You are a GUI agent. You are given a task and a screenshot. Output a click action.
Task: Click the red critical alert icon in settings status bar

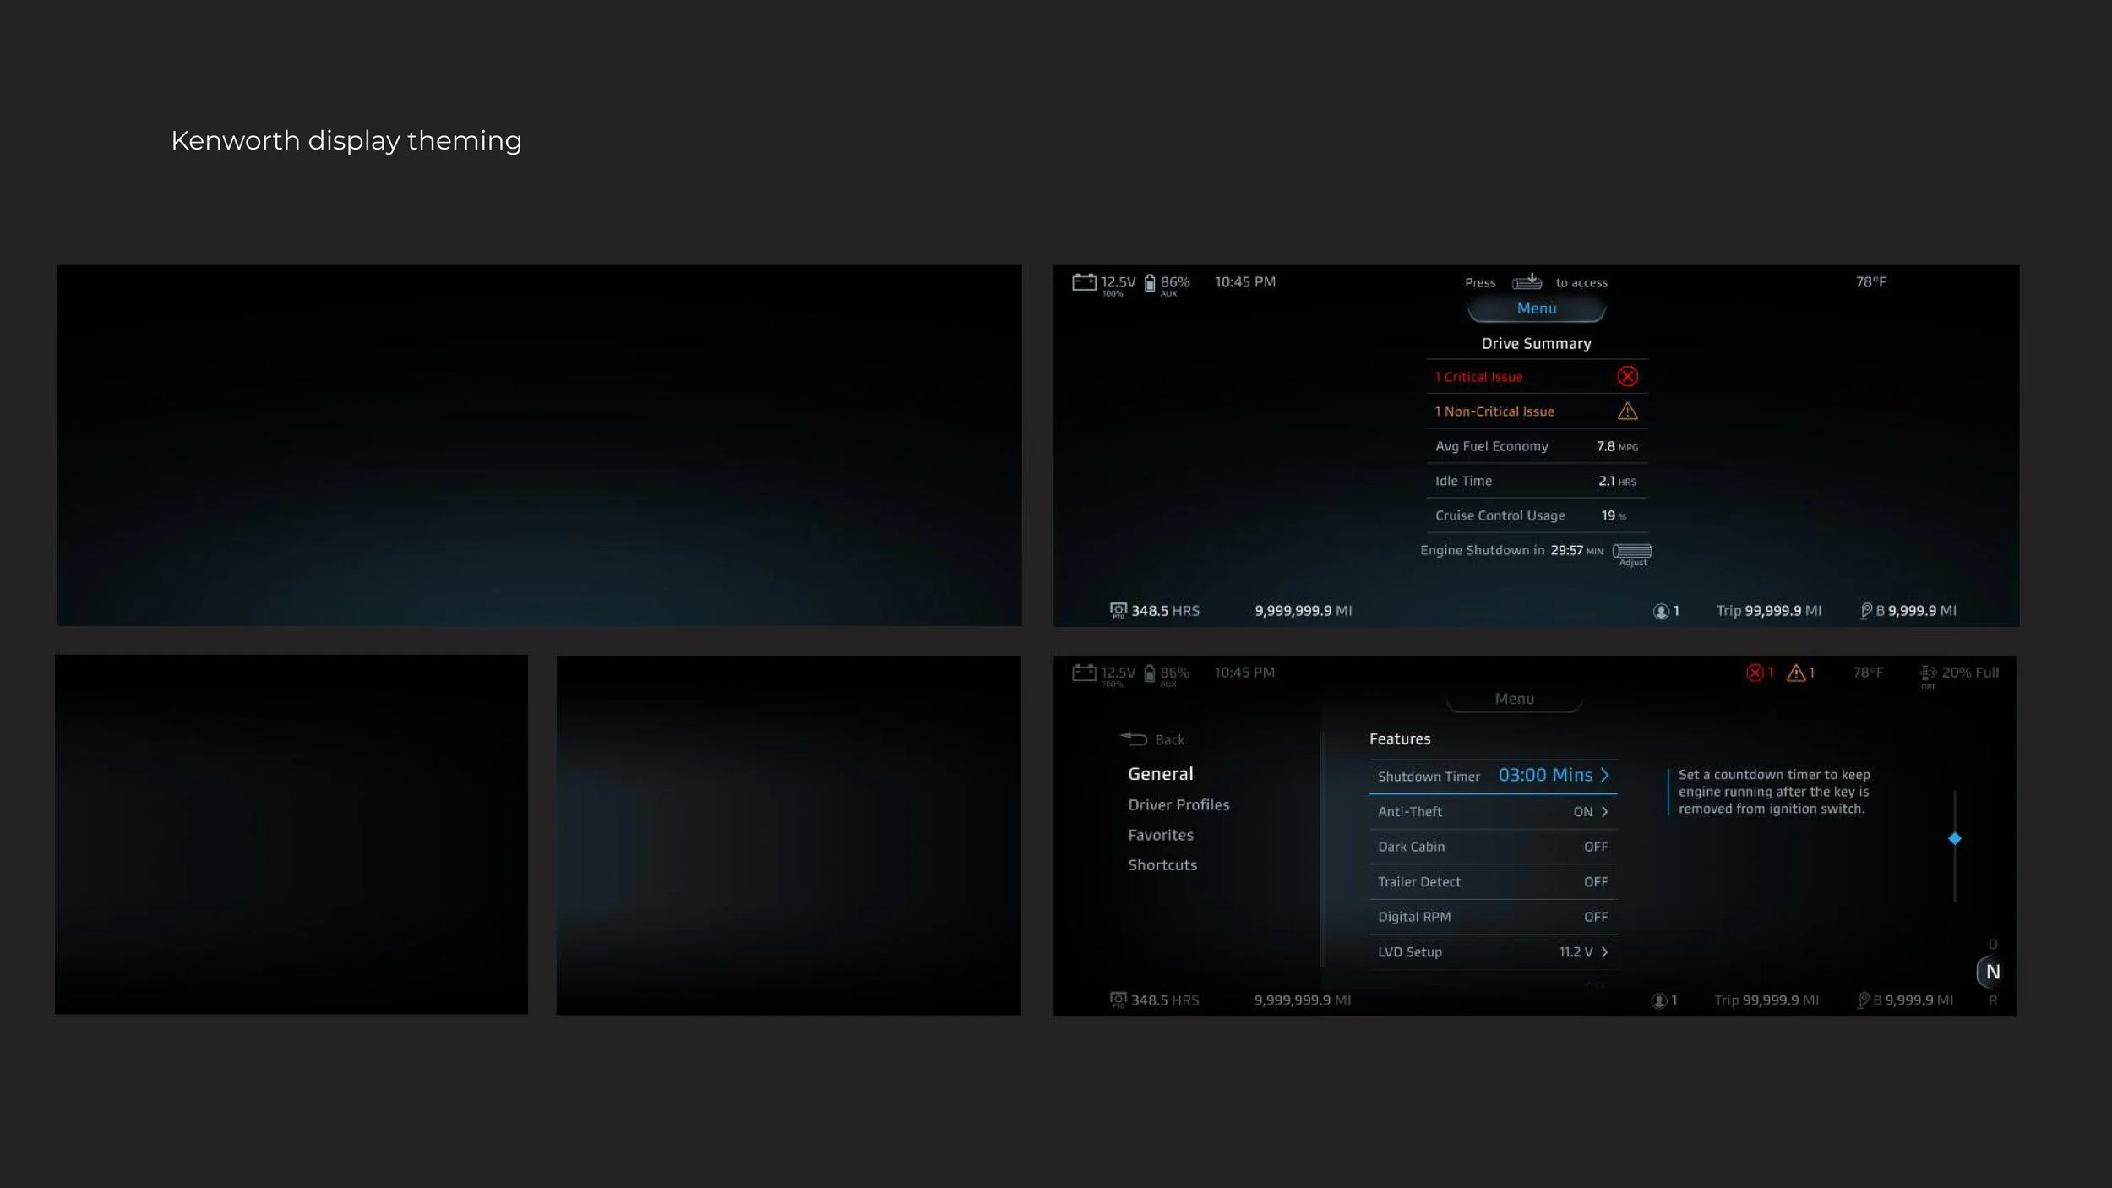point(1755,673)
